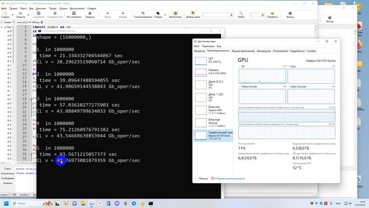369x208 pixels.
Task: Open the Copy graph engine dropdown
Action: click(x=288, y=66)
